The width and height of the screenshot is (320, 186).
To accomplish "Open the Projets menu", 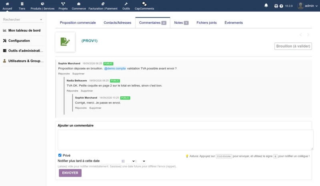I will (x=63, y=6).
